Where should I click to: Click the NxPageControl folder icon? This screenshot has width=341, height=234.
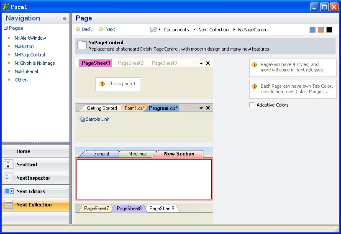pos(82,45)
